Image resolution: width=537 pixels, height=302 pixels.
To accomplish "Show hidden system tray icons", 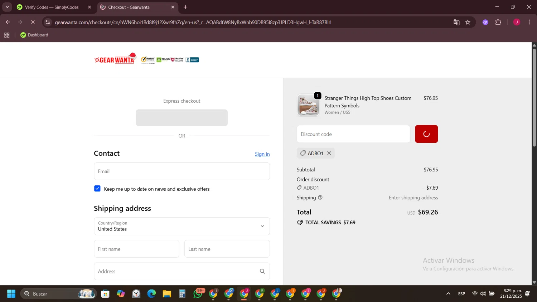I will pos(448,294).
